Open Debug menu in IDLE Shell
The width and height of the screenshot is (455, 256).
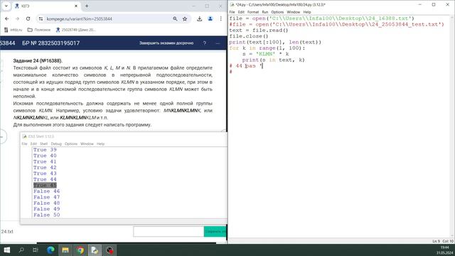tap(56, 144)
